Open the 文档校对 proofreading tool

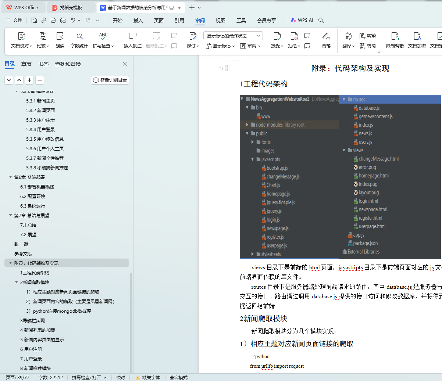click(21, 40)
